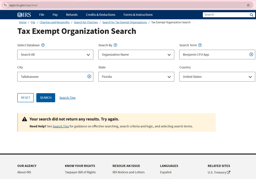This screenshot has height=179, width=256.
Task: Click site info icon in address bar
Action: (x=5, y=5)
